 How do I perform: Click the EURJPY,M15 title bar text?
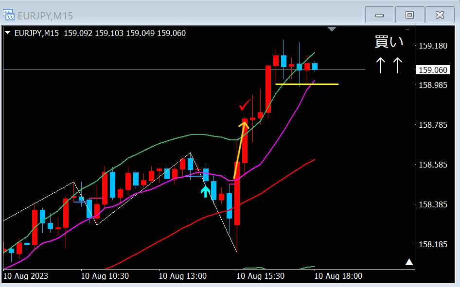45,16
